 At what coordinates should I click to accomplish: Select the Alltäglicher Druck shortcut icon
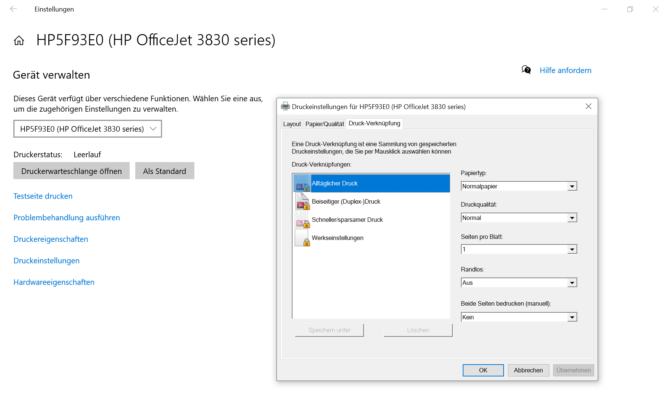point(302,183)
